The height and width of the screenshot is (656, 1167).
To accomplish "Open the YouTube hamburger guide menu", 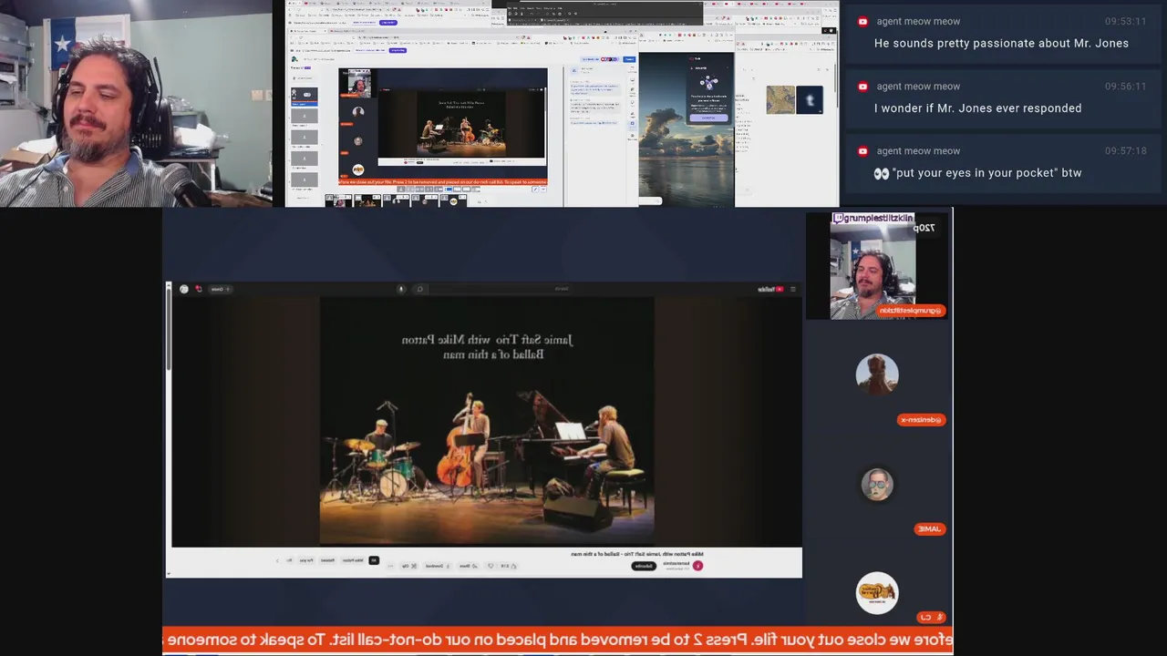I will (793, 289).
